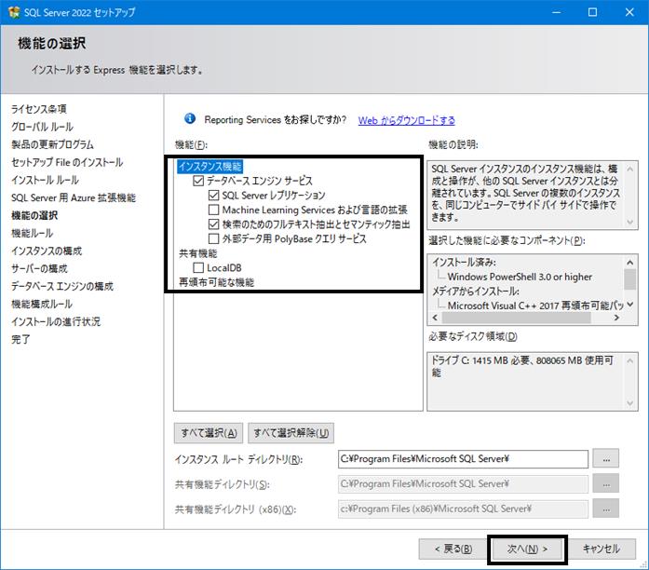Viewport: 649px width, 570px height.
Task: Uncheck SQL Server レプリケーション checkbox
Action: coord(213,195)
